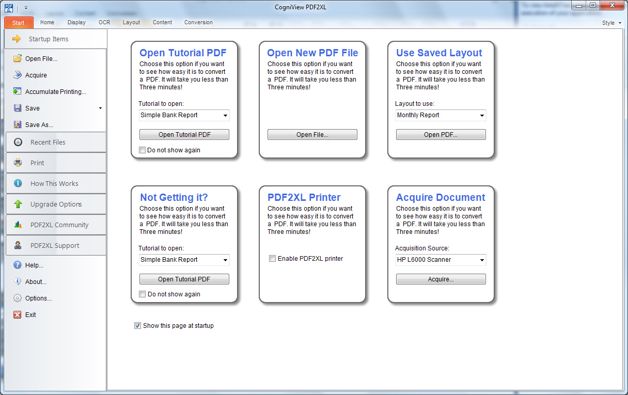
Task: Switch to the Layout tab
Action: click(x=131, y=22)
